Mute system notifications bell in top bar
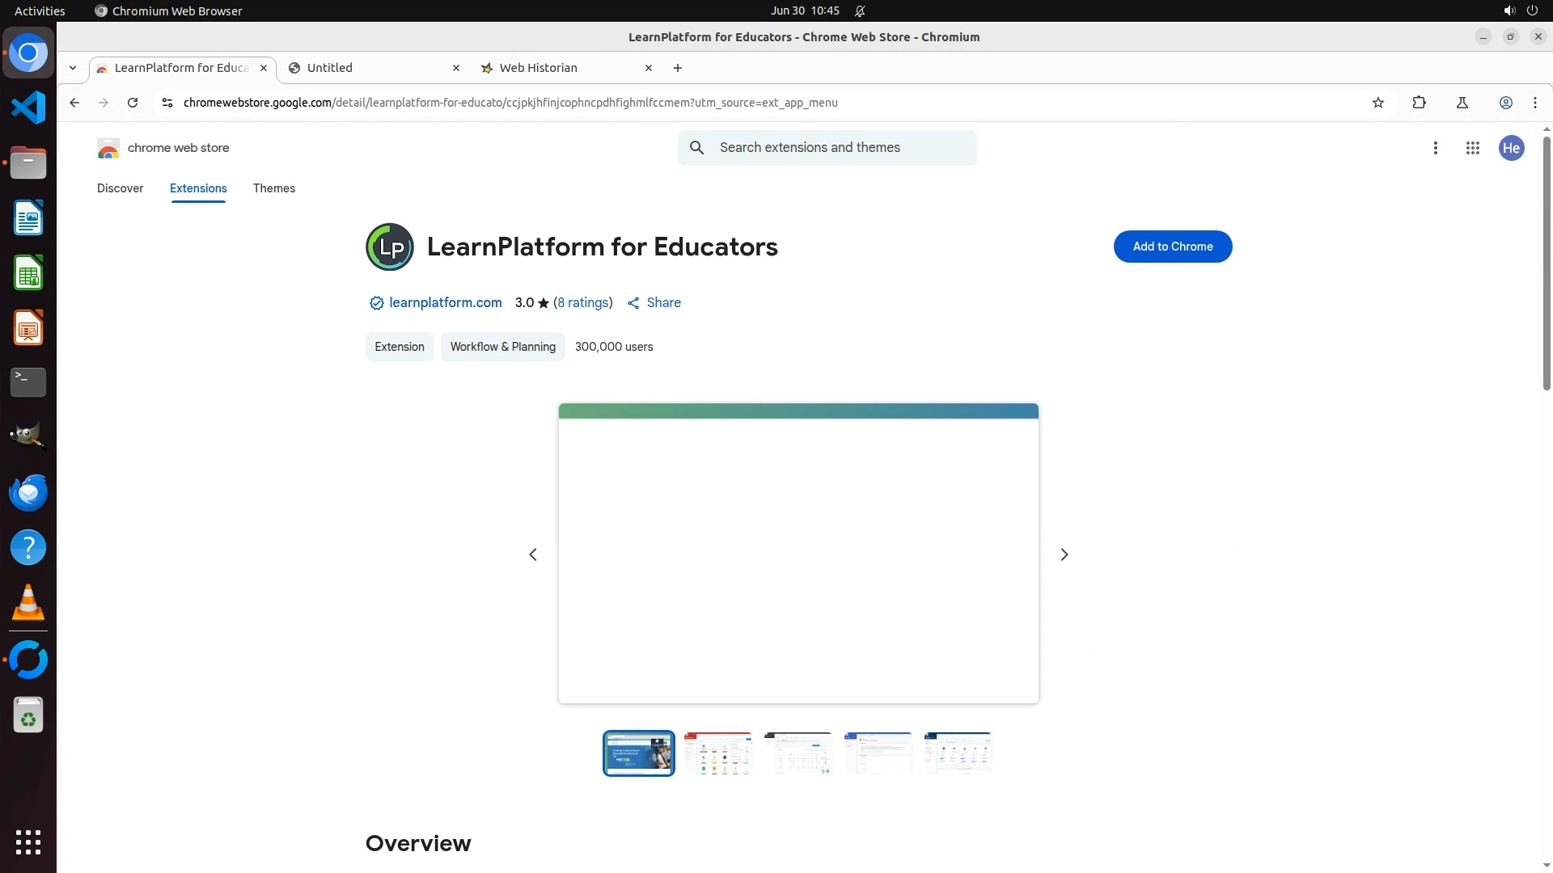The width and height of the screenshot is (1553, 873). click(860, 11)
